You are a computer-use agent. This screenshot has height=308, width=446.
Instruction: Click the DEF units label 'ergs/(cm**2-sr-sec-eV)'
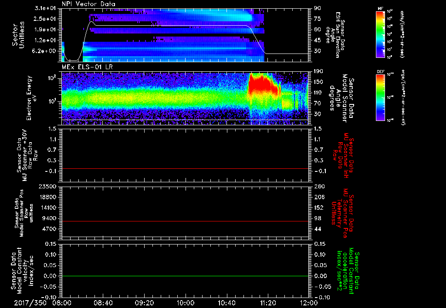(x=403, y=97)
